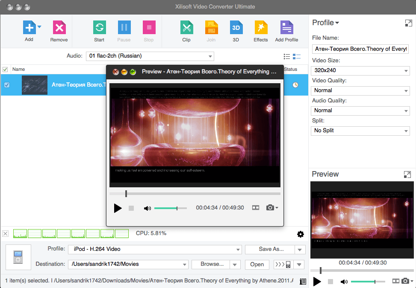Screen dimensions: 416x288
Task: Click the clock status icon of the file
Action: click(x=295, y=85)
